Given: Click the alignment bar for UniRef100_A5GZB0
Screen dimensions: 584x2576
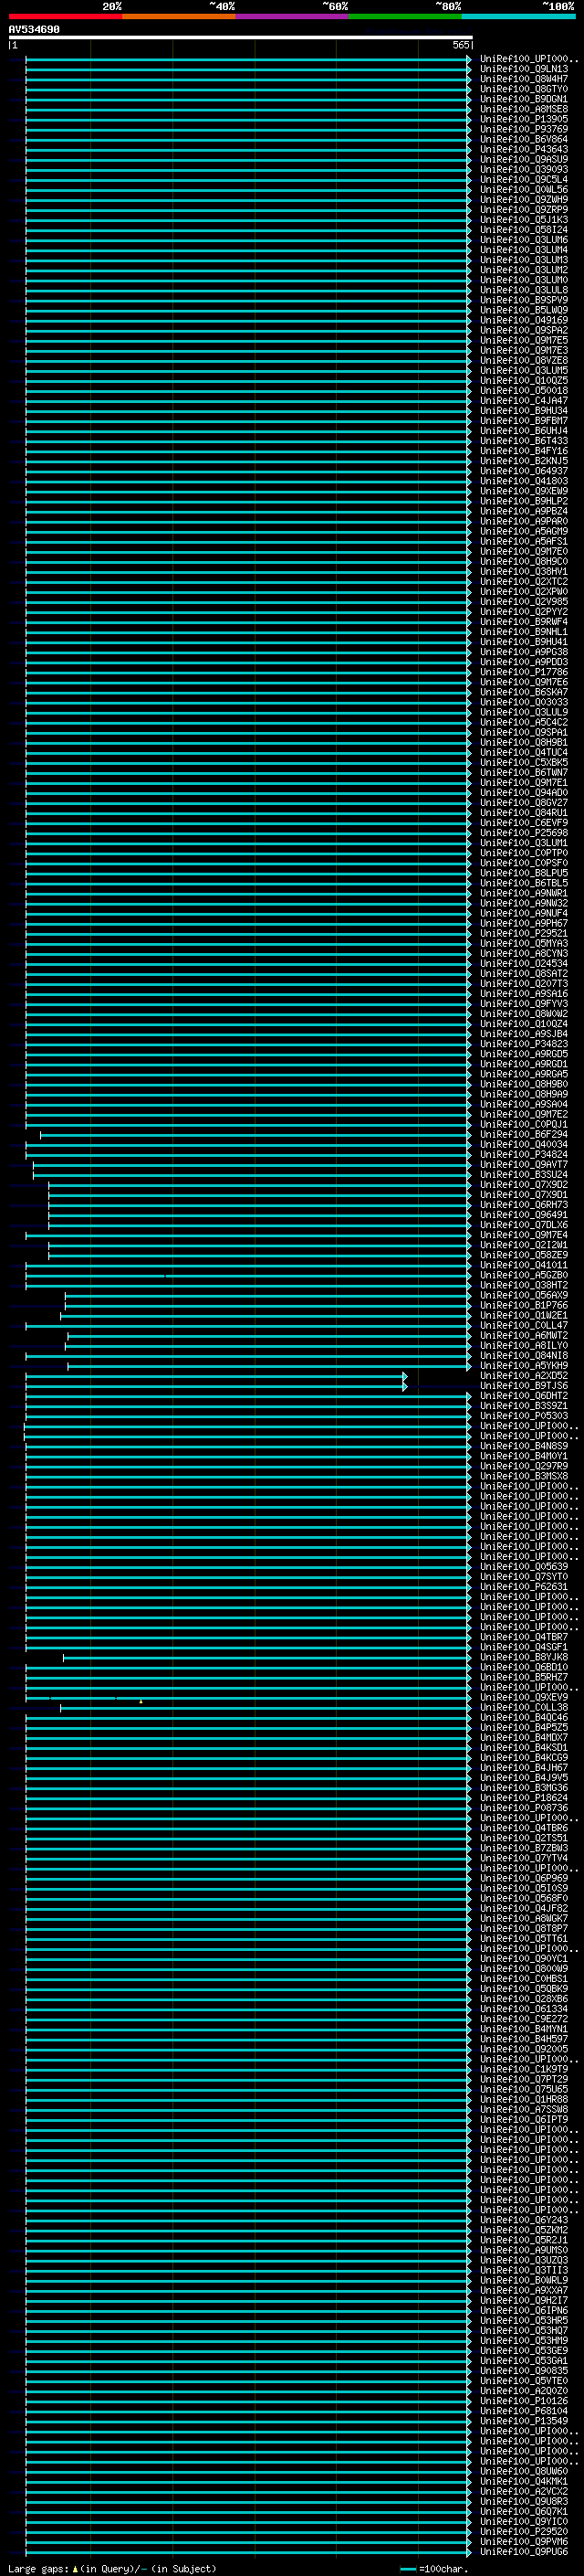Looking at the screenshot, I should (247, 1275).
